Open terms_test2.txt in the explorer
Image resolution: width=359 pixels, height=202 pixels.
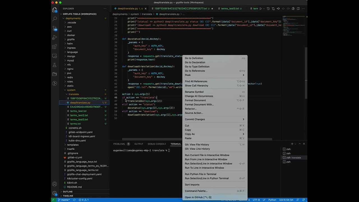click(x=84, y=115)
